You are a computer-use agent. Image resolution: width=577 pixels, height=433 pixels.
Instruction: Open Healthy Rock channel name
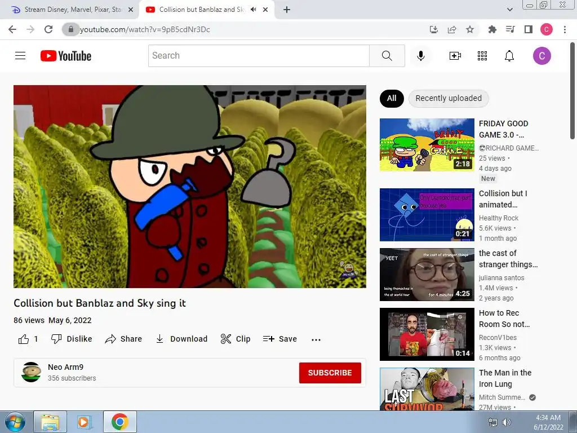click(499, 218)
